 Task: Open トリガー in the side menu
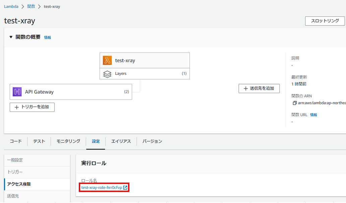(x=37, y=172)
